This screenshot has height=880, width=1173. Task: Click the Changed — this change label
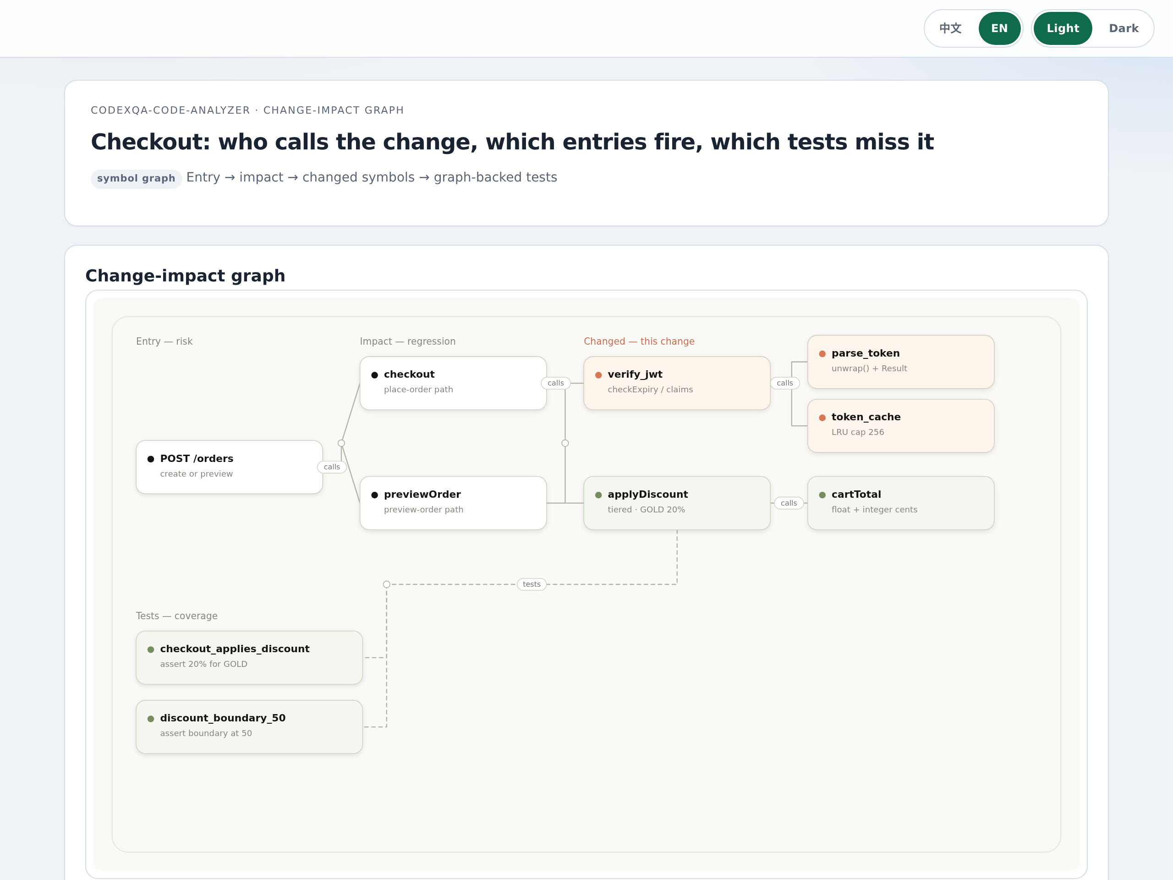coord(639,341)
